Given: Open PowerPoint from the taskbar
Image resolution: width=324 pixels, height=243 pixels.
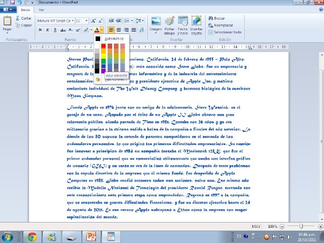Looking at the screenshot, I should click(91, 237).
